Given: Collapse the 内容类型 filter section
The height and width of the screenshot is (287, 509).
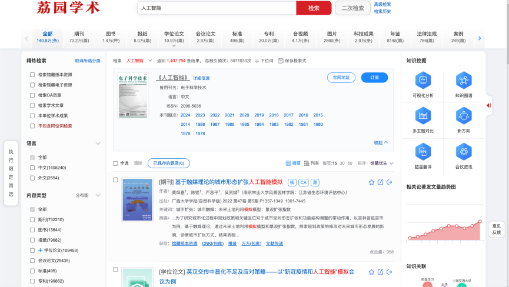Looking at the screenshot, I should pos(98,195).
